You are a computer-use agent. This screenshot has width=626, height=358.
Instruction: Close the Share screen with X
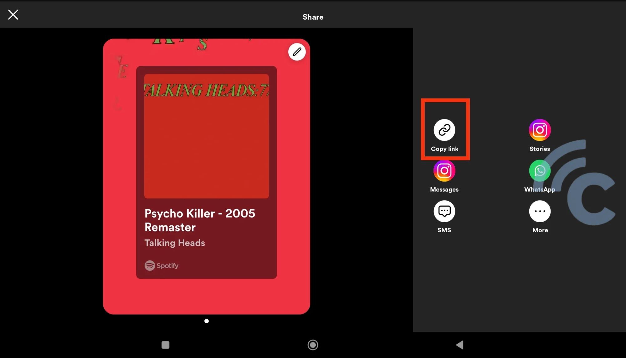click(13, 15)
